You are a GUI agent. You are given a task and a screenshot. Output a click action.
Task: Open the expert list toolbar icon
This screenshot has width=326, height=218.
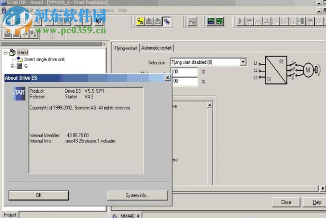(192, 21)
